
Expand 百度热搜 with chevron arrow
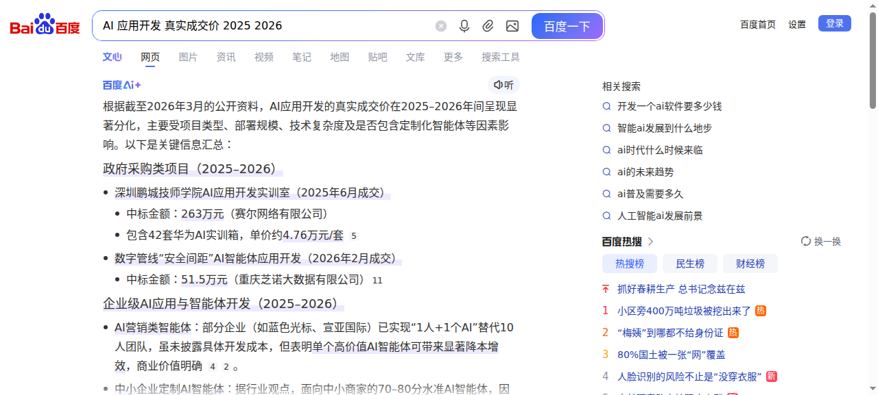pyautogui.click(x=651, y=242)
